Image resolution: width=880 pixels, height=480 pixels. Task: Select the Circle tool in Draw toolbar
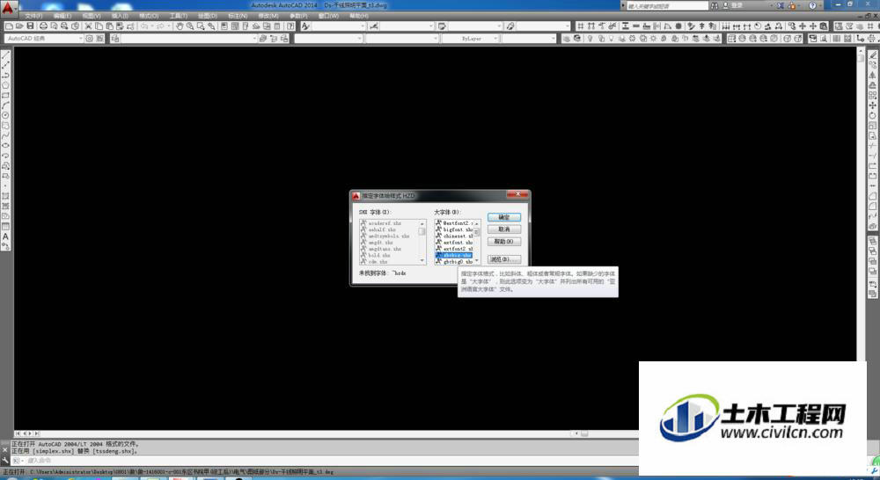coord(5,115)
